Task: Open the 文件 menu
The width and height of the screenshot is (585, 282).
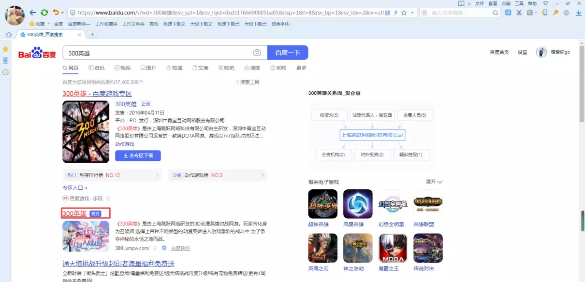Action: (480, 3)
